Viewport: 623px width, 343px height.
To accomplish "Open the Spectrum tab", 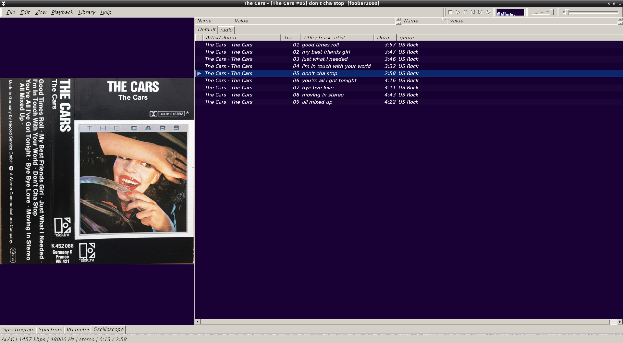I will pyautogui.click(x=50, y=330).
